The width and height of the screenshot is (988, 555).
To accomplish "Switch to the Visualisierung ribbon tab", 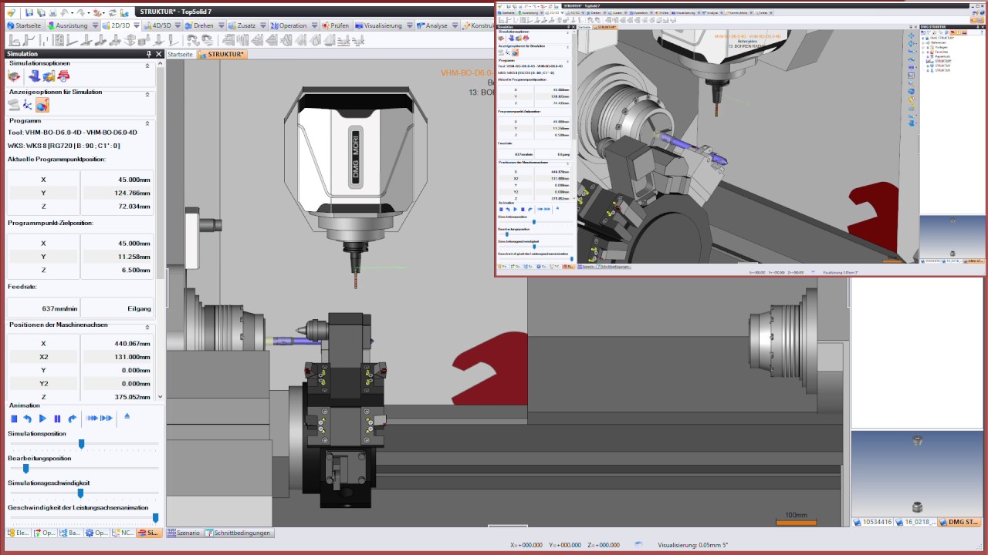I will tap(384, 25).
